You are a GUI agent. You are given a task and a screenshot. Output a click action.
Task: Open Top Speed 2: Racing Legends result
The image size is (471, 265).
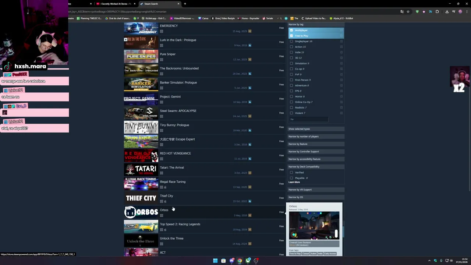[204, 227]
